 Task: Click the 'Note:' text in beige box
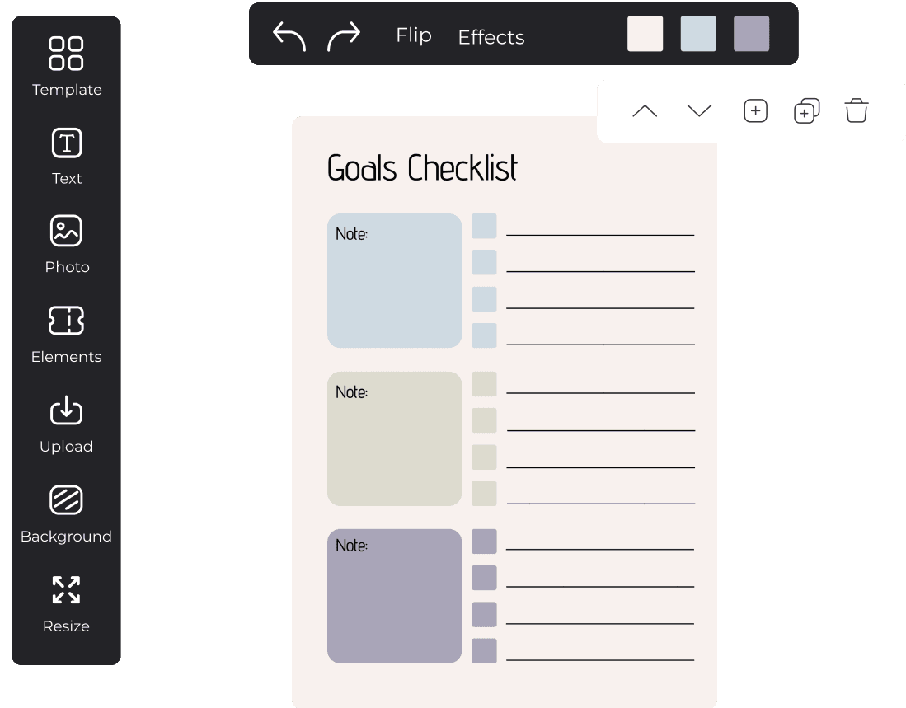[x=351, y=392]
